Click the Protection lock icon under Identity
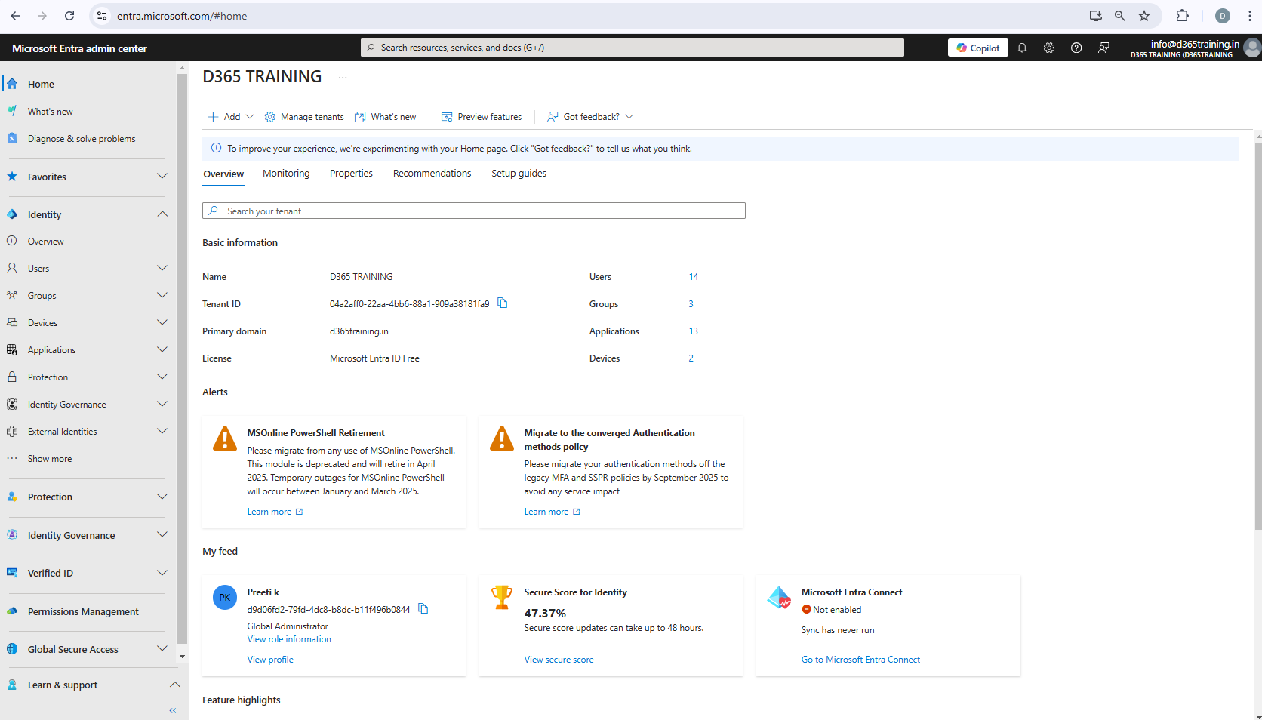This screenshot has height=720, width=1262. (x=12, y=377)
